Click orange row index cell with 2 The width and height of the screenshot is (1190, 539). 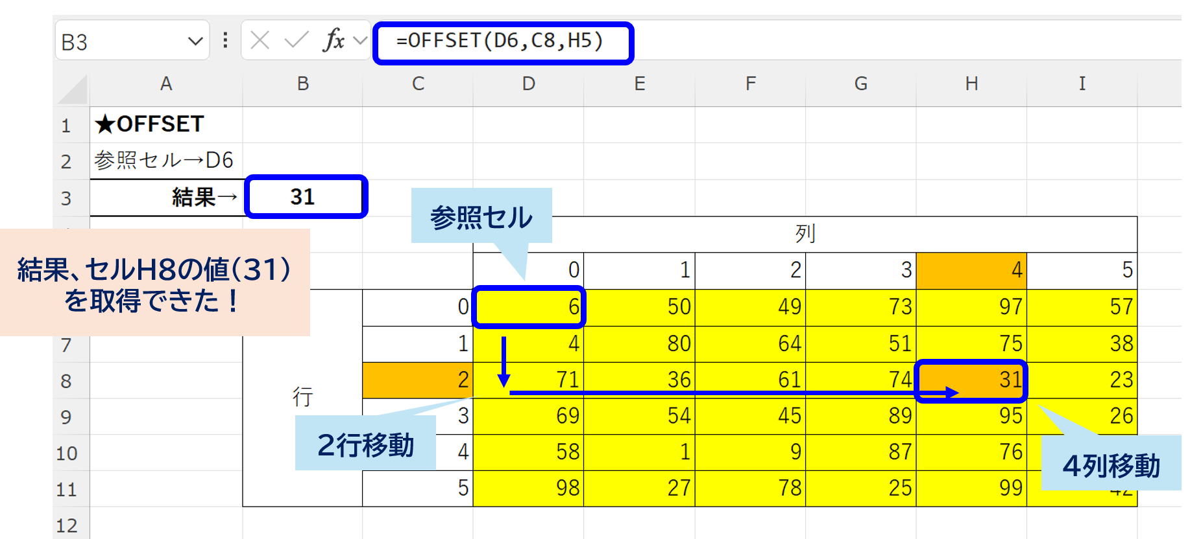click(x=417, y=380)
